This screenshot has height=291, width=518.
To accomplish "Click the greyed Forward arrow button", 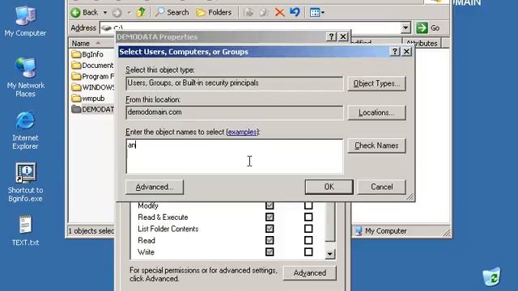I will 117,13.
